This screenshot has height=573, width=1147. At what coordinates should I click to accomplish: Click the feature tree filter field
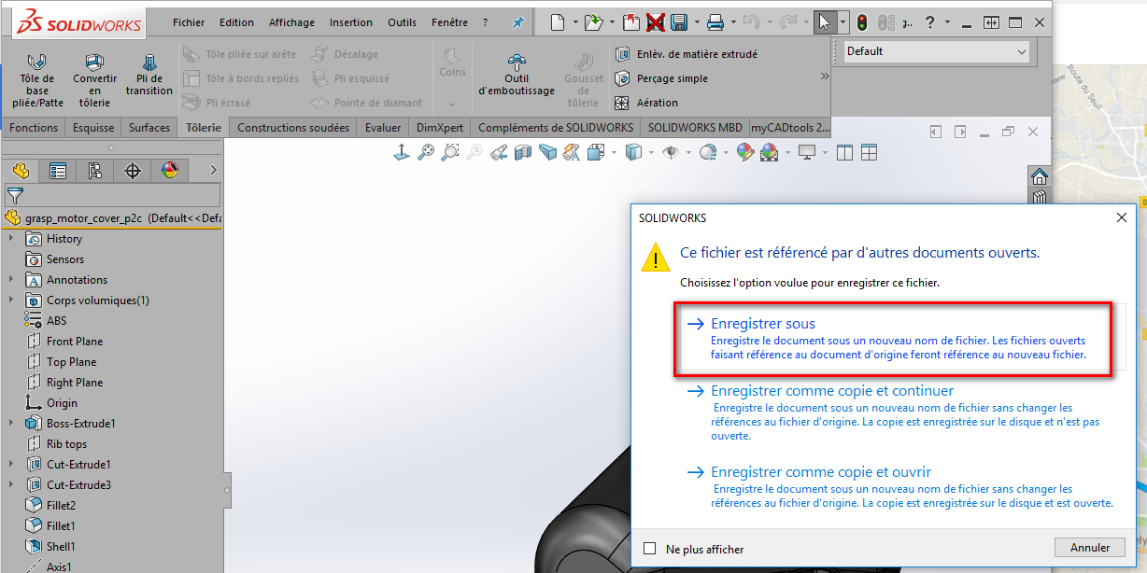coord(113,195)
